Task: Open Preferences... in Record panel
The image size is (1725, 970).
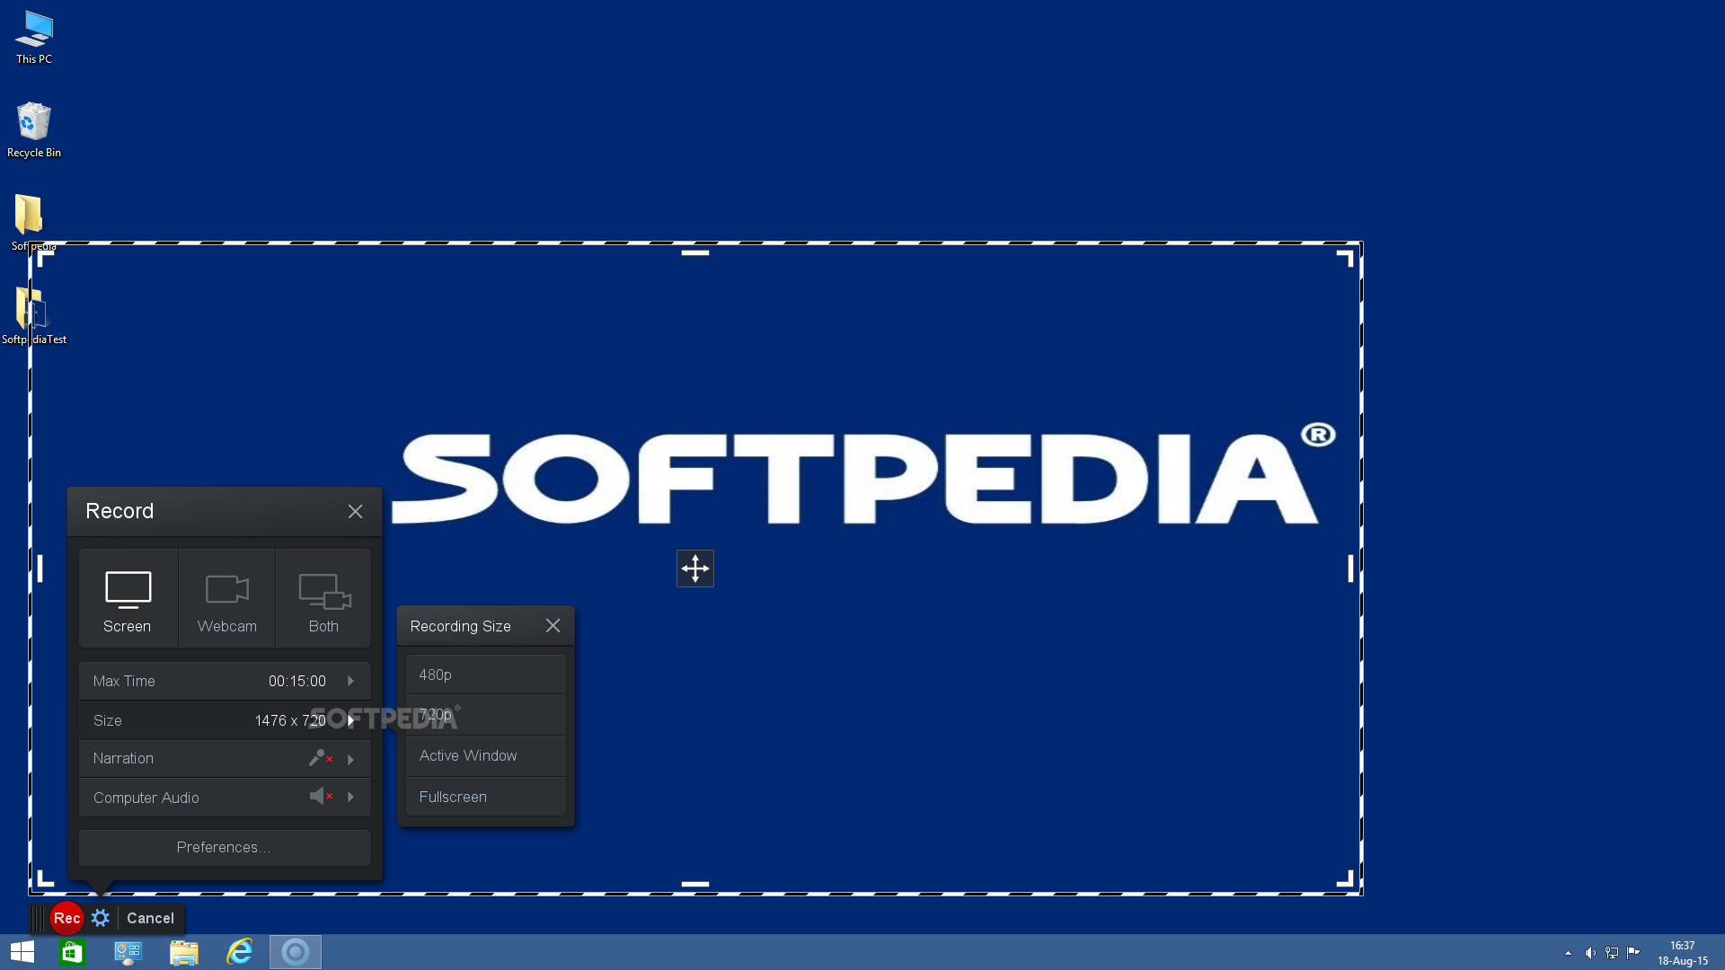Action: point(225,848)
